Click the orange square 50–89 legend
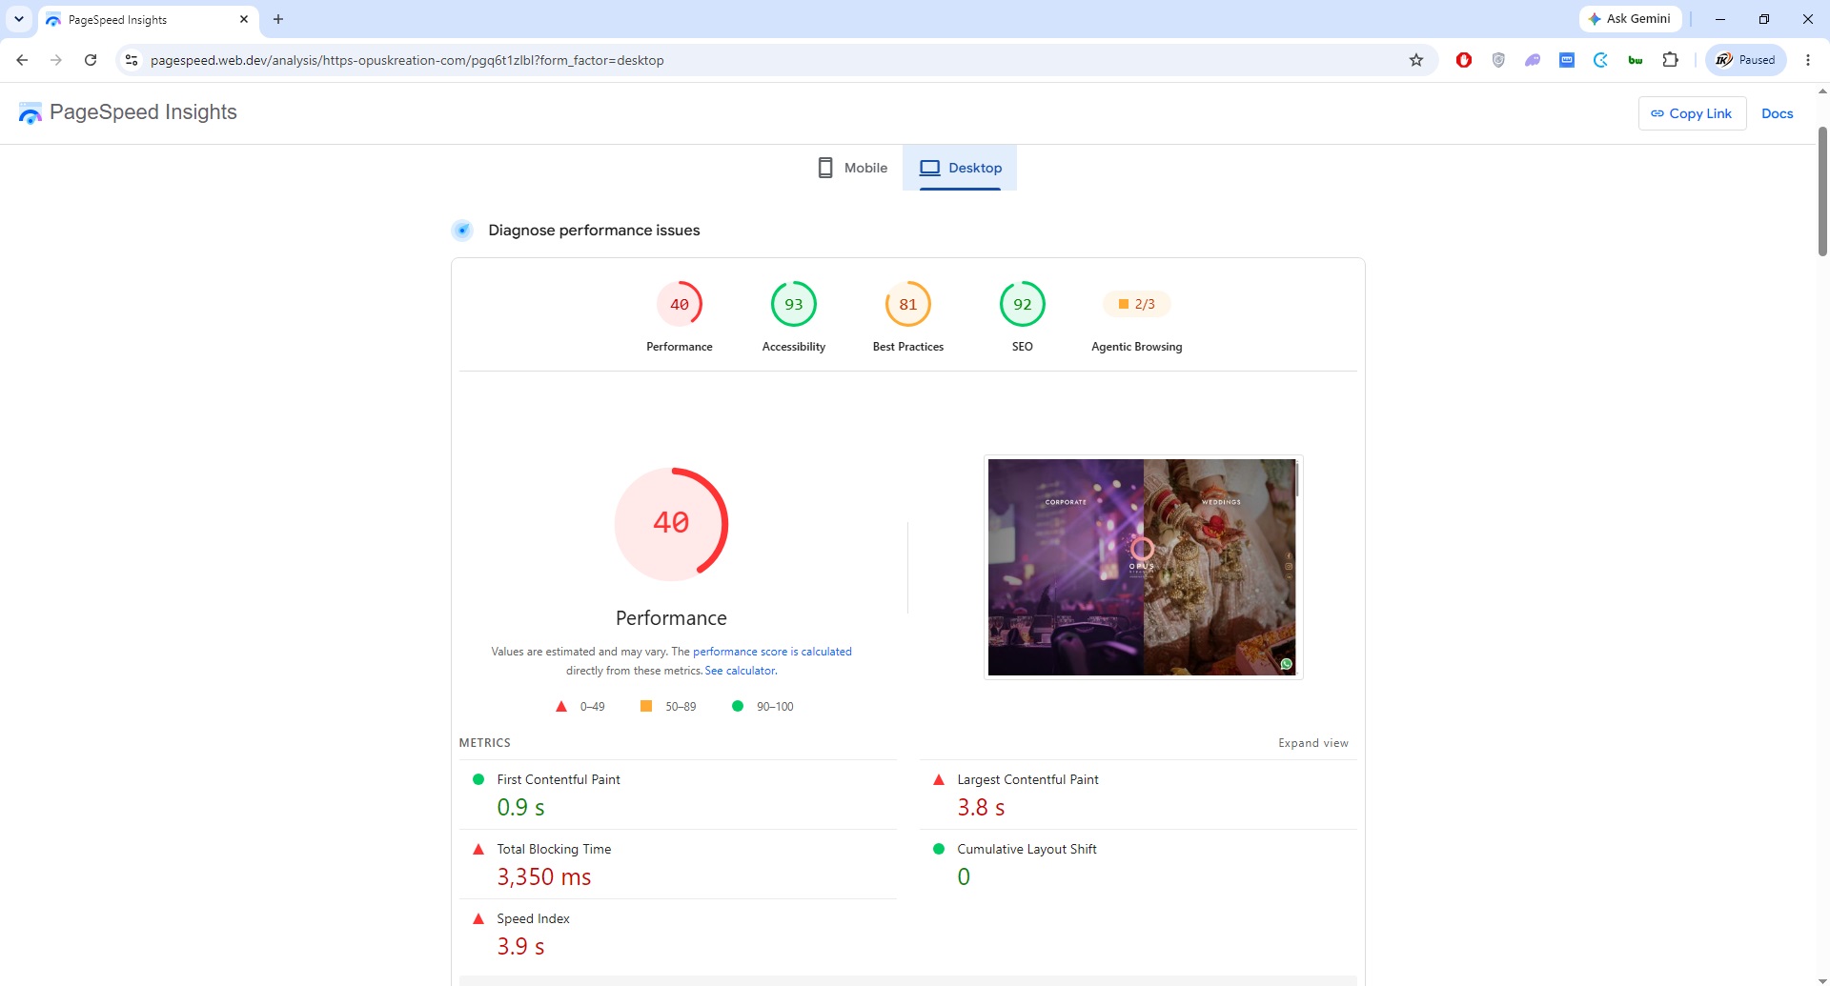 pyautogui.click(x=668, y=706)
